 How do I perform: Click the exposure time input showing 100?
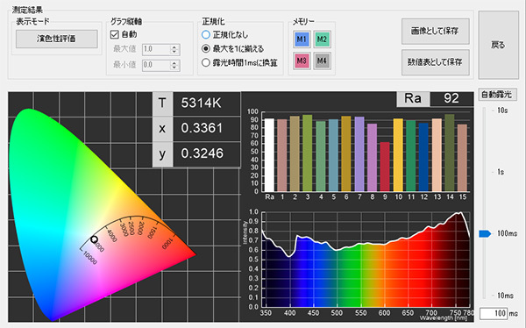494,314
